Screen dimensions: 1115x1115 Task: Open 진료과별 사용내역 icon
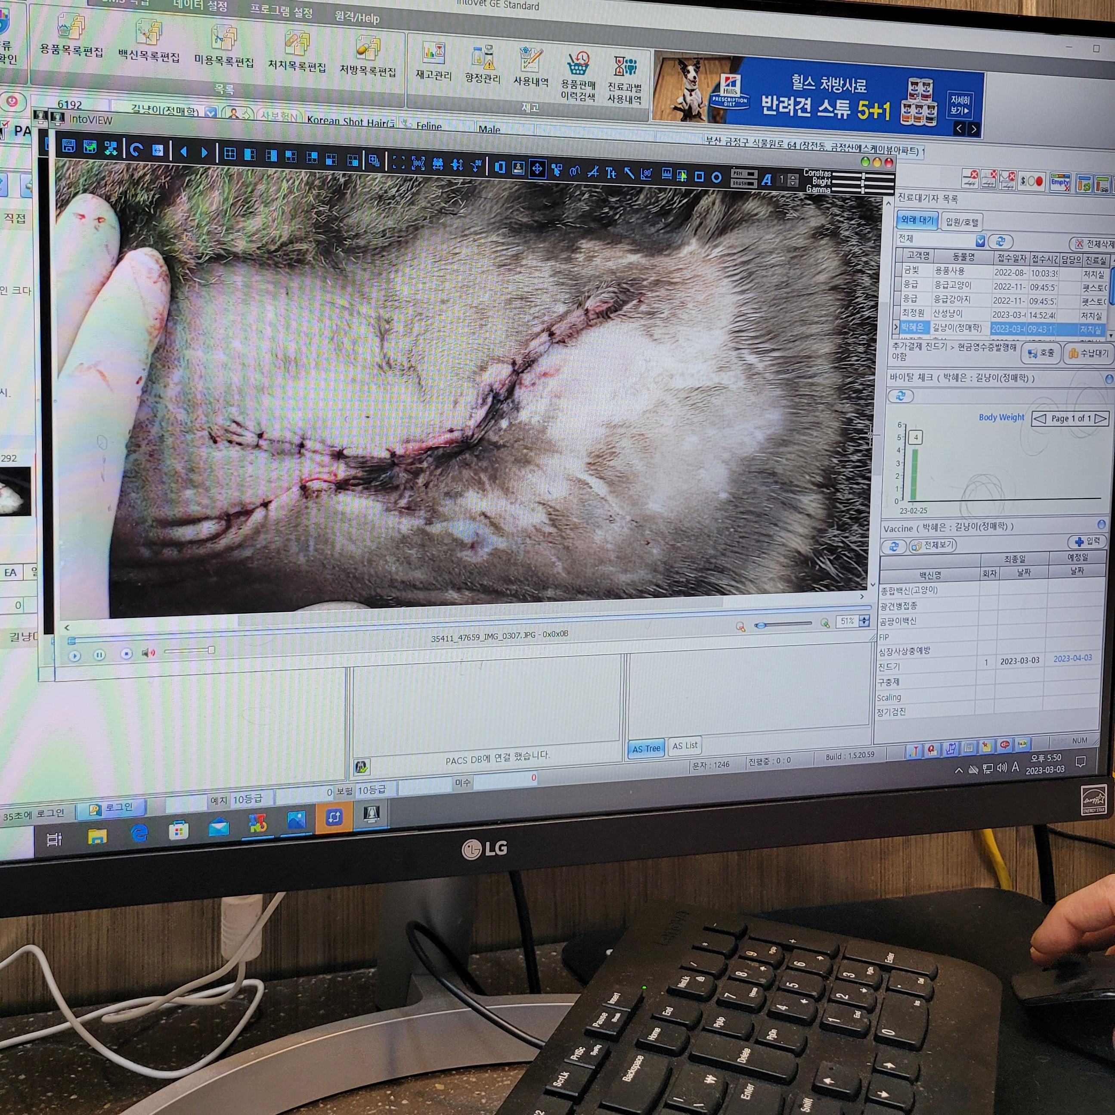click(x=625, y=80)
